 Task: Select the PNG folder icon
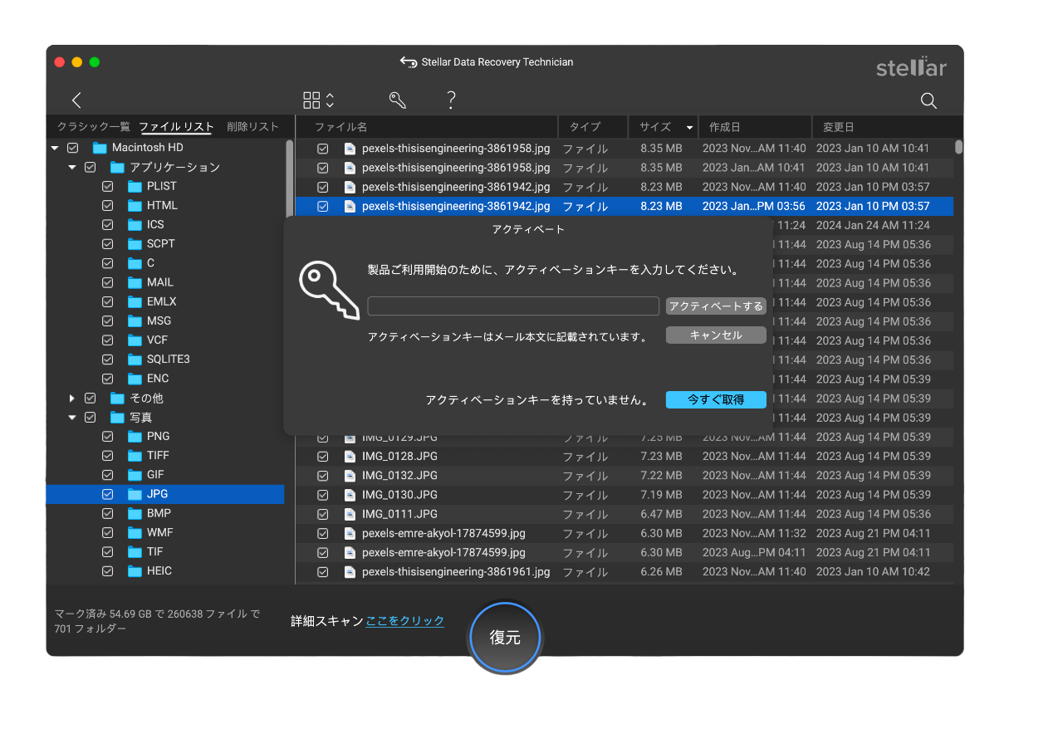pos(135,436)
